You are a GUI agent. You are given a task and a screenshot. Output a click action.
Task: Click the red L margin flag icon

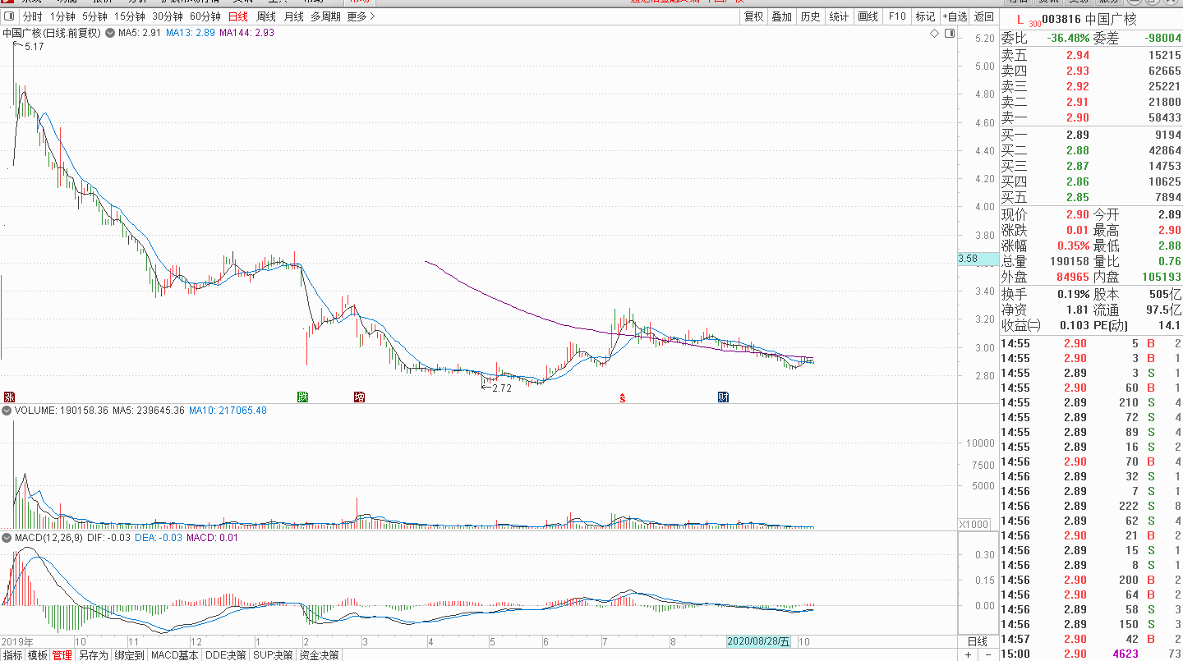(x=1021, y=19)
